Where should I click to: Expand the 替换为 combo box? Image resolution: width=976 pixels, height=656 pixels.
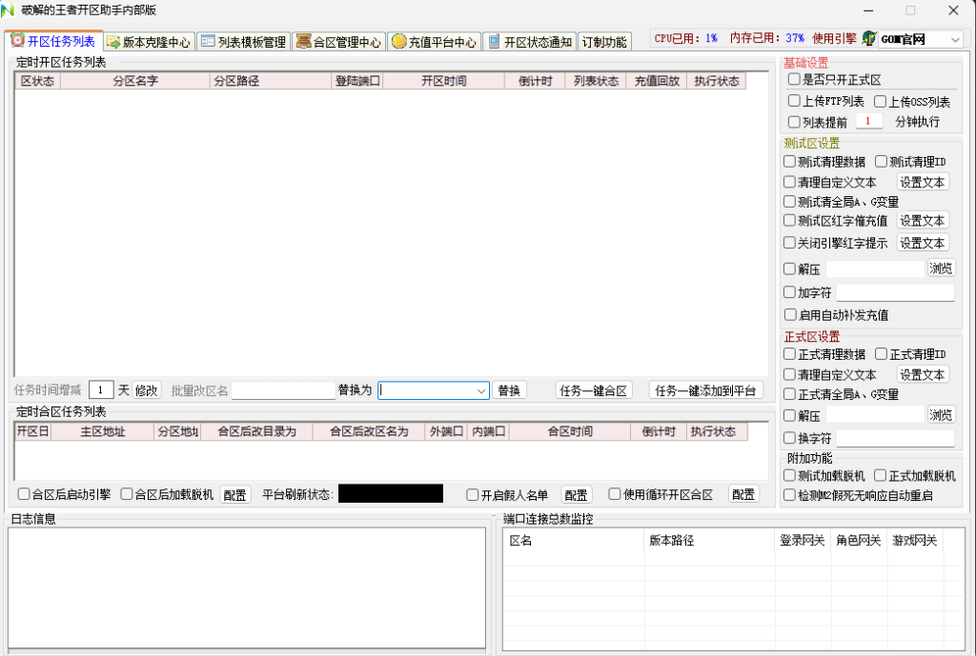481,390
